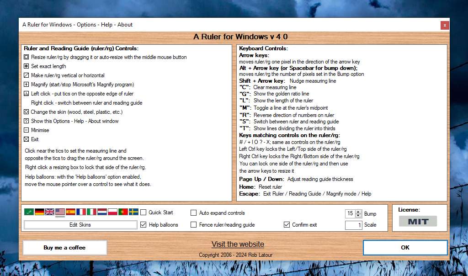The height and width of the screenshot is (276, 468).
Task: Confirm with the OK button
Action: [x=405, y=248]
